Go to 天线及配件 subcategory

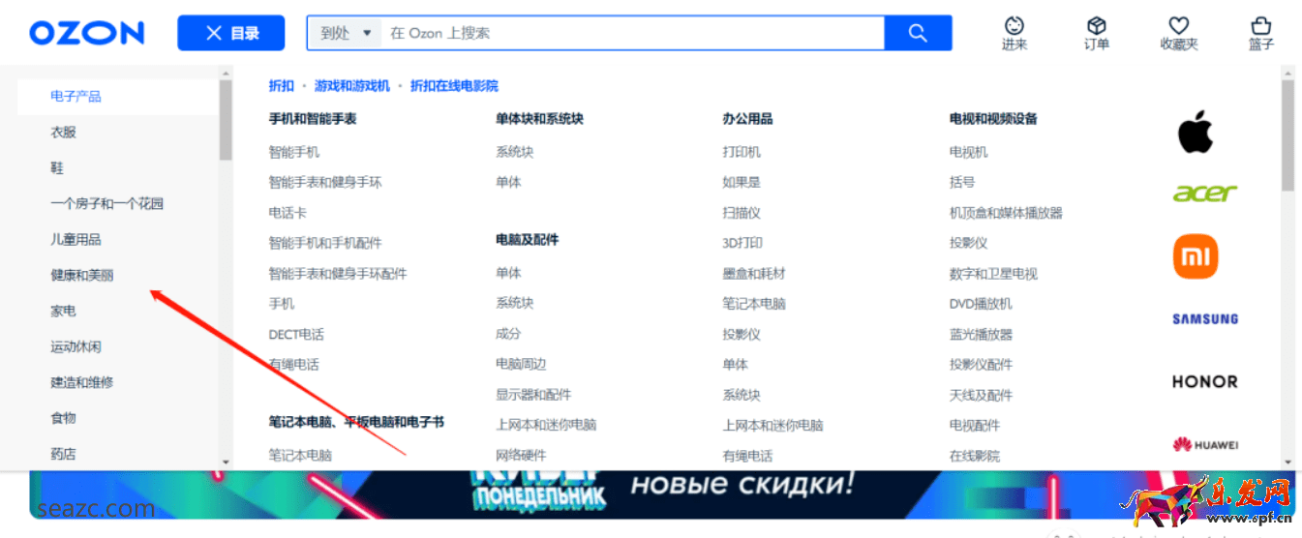[x=981, y=395]
